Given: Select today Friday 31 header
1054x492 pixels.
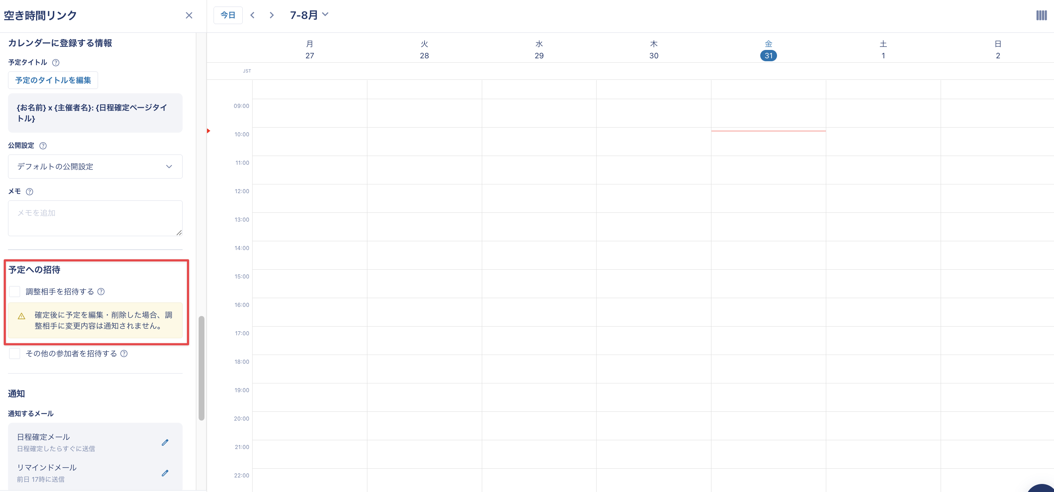Looking at the screenshot, I should 768,50.
